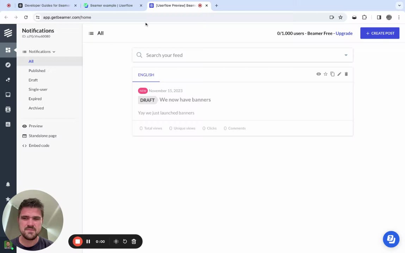Follow the Upgrade link
This screenshot has width=405, height=253.
click(x=344, y=33)
